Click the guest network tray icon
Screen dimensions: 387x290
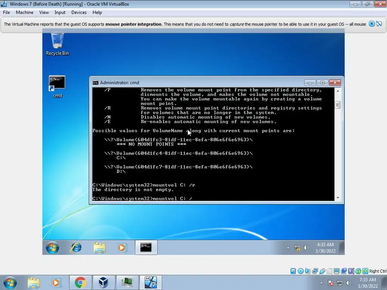(297, 248)
